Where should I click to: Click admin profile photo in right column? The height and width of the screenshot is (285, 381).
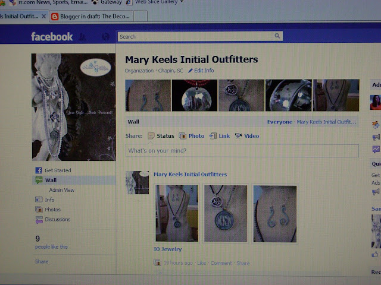[x=375, y=103]
